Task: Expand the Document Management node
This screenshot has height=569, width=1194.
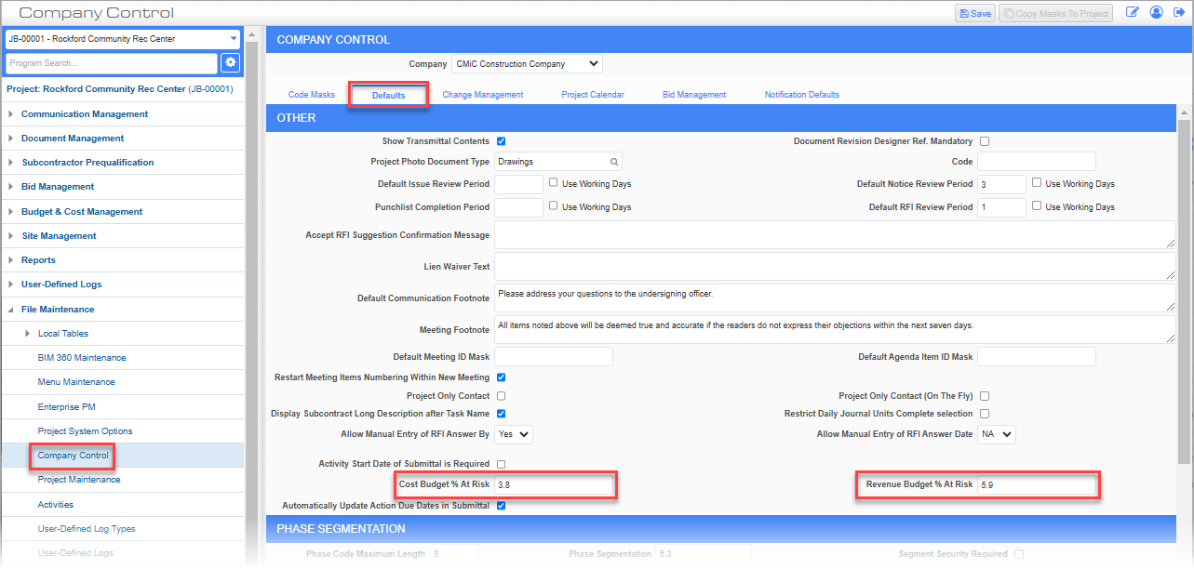Action: (x=11, y=139)
